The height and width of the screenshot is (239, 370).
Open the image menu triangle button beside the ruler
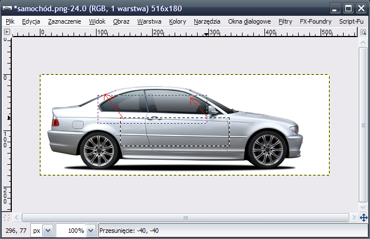click(x=7, y=32)
